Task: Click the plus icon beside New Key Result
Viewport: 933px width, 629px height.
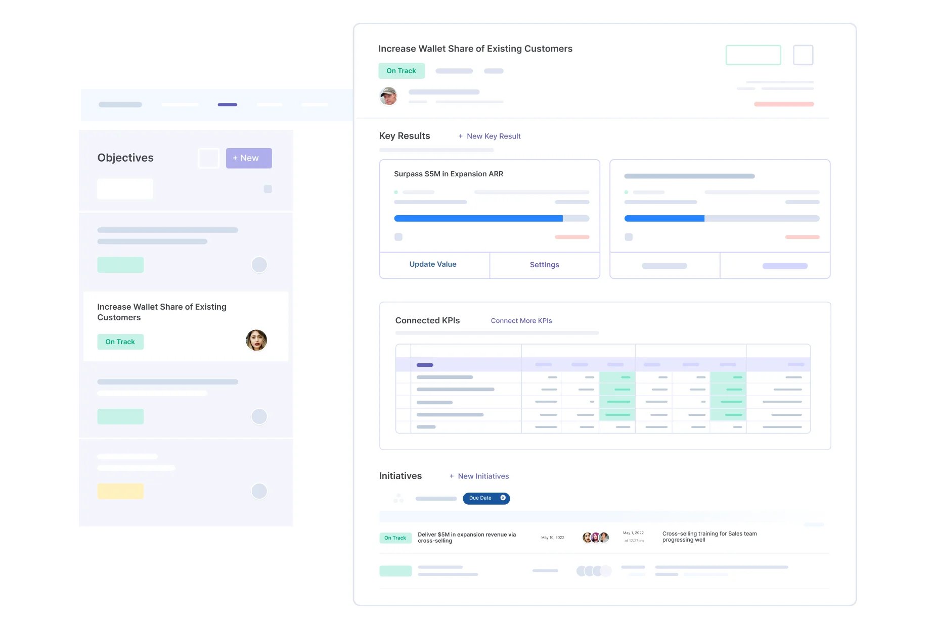Action: coord(460,136)
